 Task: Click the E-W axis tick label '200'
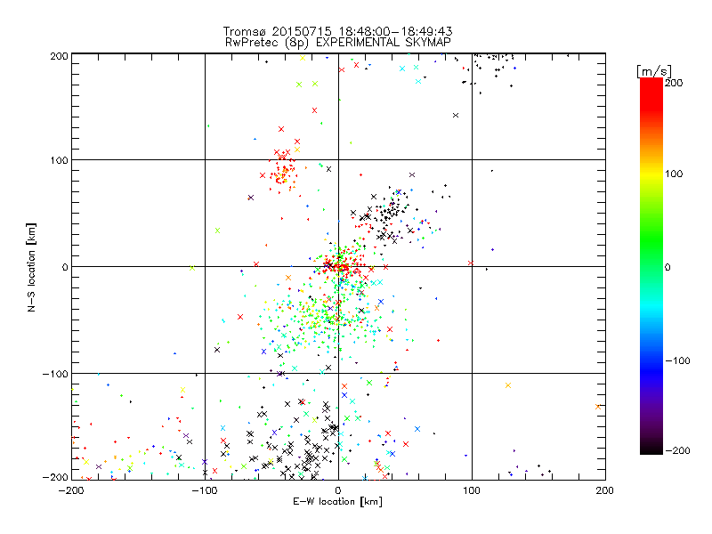(604, 490)
